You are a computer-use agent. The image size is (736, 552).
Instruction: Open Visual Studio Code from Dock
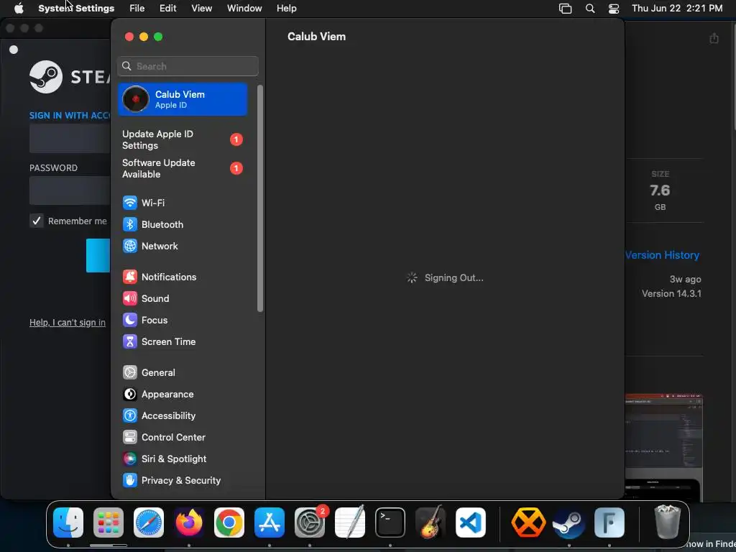click(470, 523)
